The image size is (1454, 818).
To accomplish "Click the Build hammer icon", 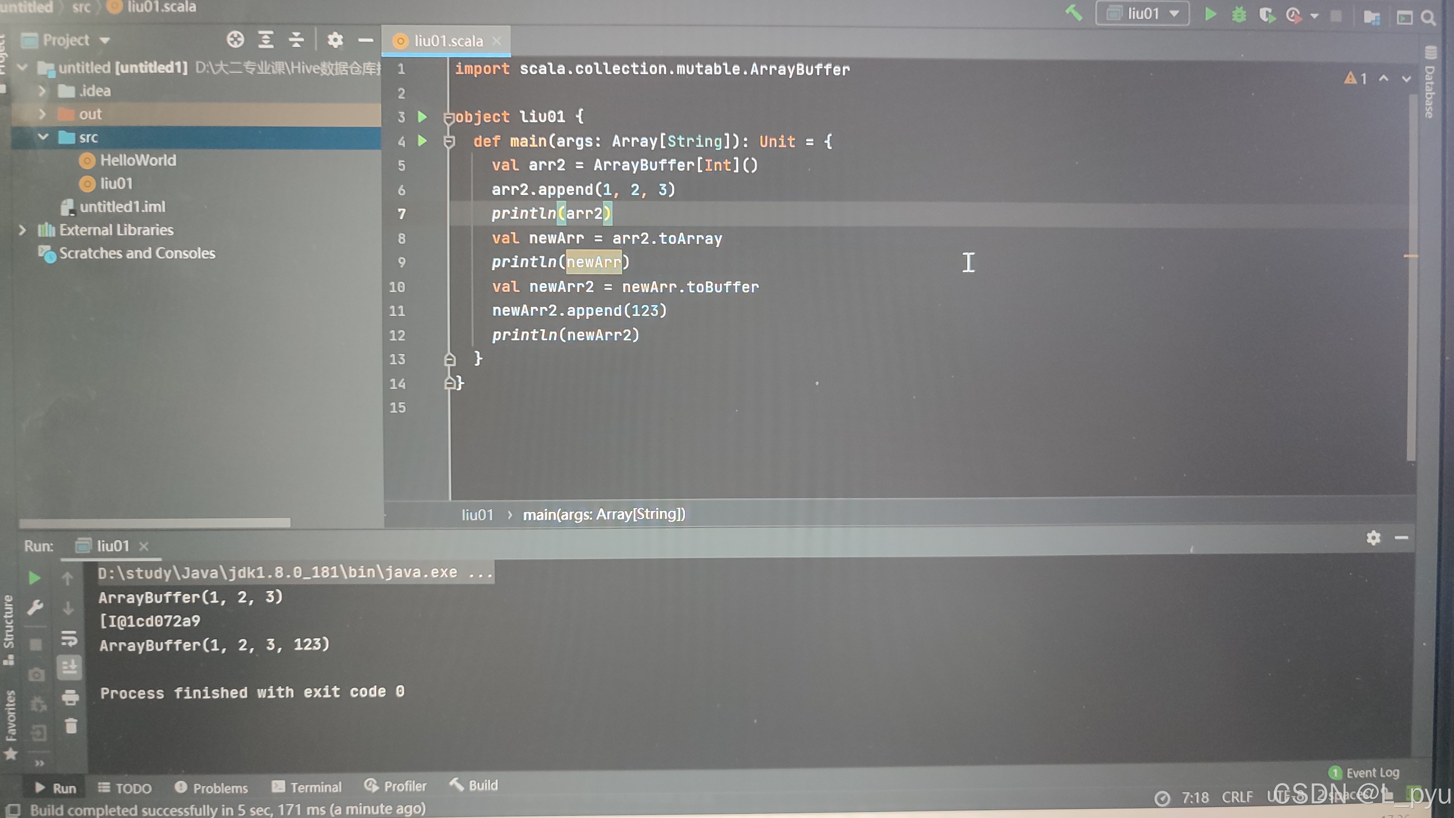I will (1073, 12).
